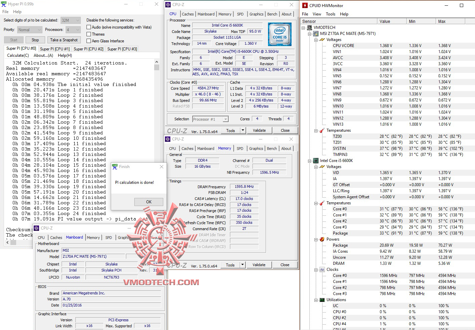Image resolution: width=475 pixels, height=330 pixels.
Task: Select the MSI Z170A PC MATE motherboard icon
Action: [x=316, y=34]
